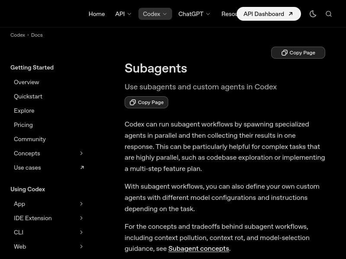This screenshot has width=346, height=259.
Task: Click the copy icon in the top Copy Page button
Action: pos(284,52)
